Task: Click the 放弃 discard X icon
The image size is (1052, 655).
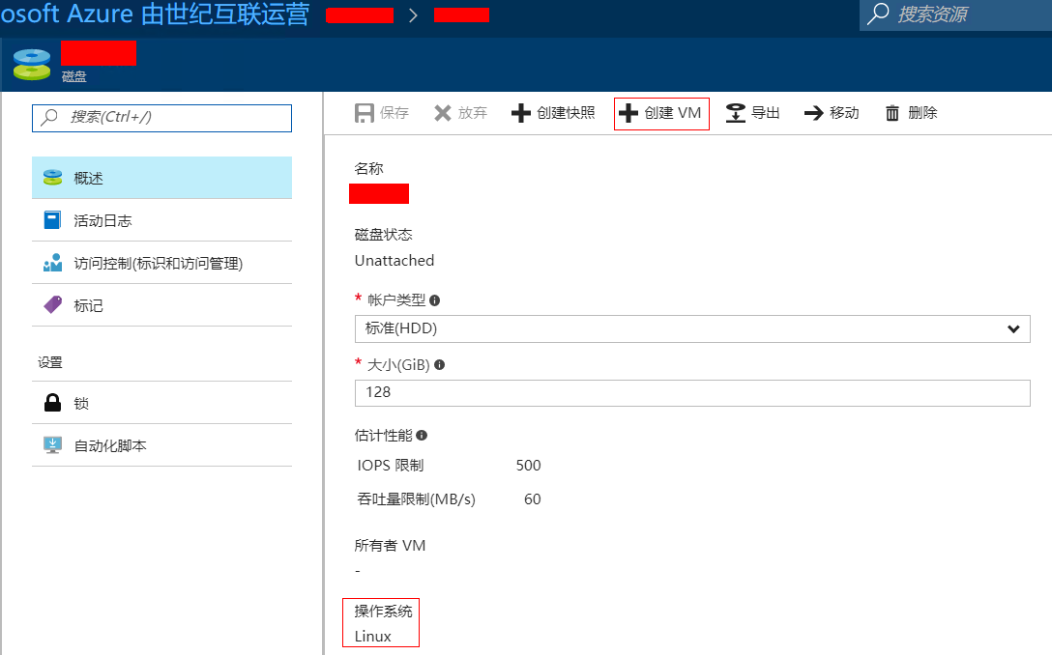Action: (443, 113)
